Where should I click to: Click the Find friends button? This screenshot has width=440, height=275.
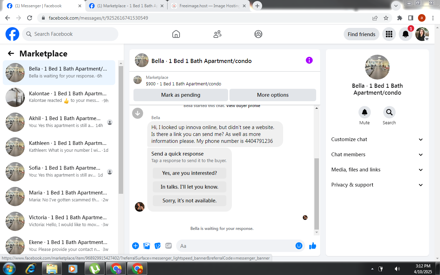(x=362, y=34)
